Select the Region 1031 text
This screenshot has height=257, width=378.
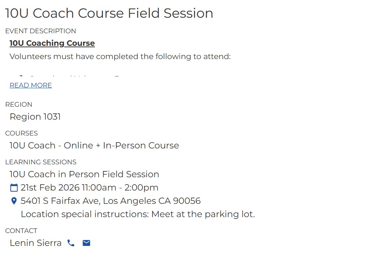[x=35, y=117]
